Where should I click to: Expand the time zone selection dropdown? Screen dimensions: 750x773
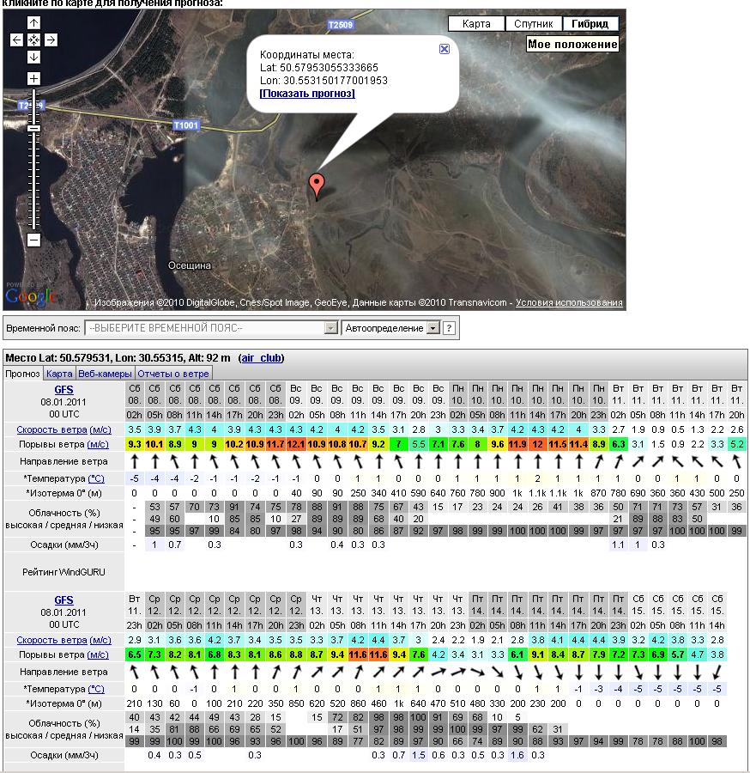point(330,328)
